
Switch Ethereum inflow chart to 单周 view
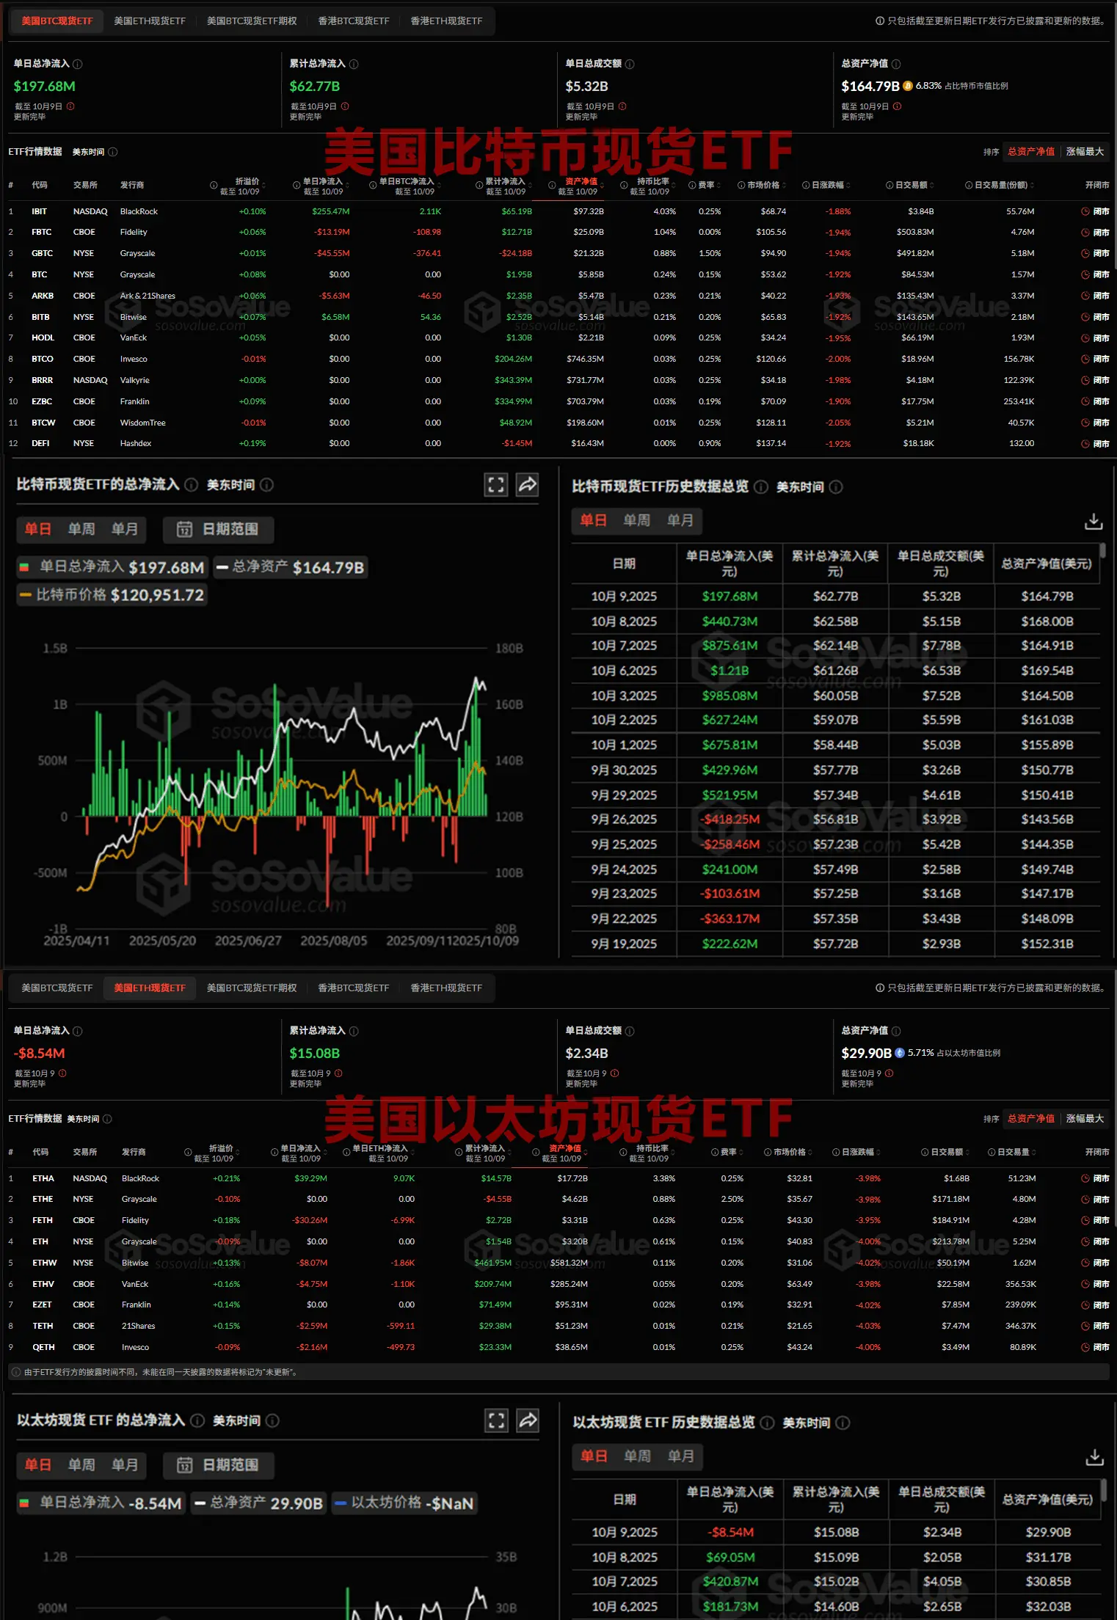81,1465
